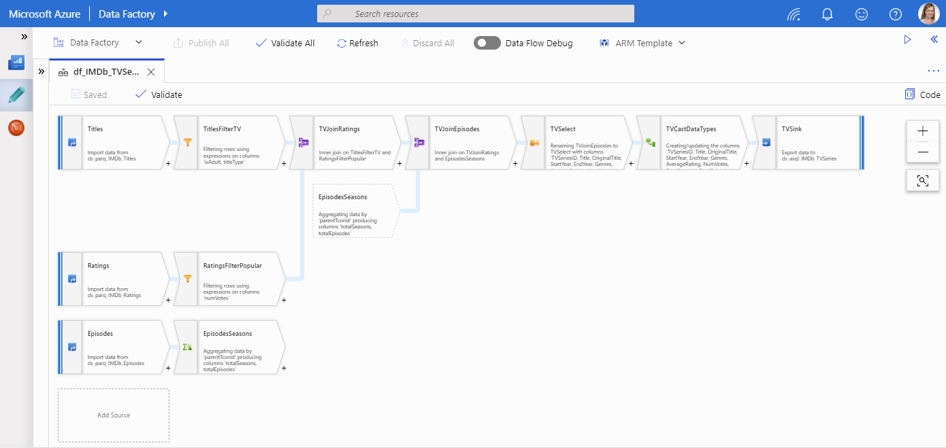
Task: Click the Refresh button
Action: (357, 43)
